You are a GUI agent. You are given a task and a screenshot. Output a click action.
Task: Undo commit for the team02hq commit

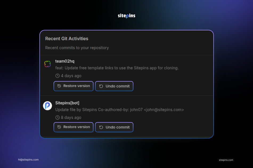tap(114, 86)
